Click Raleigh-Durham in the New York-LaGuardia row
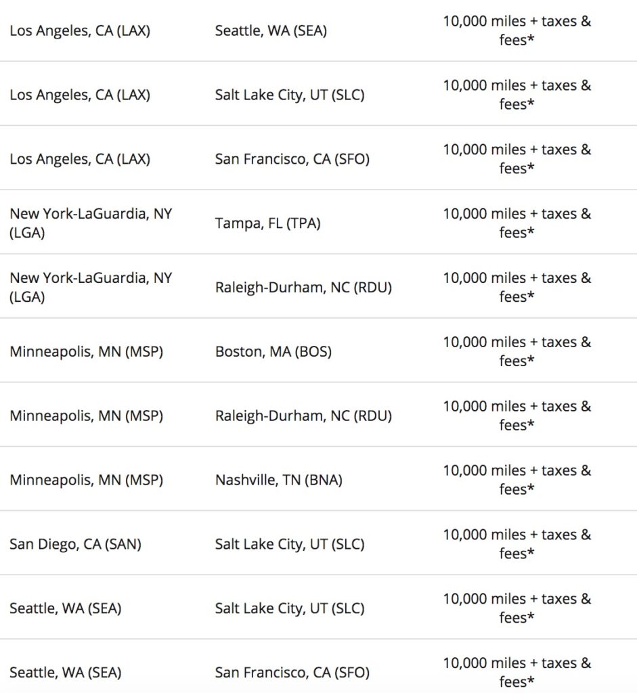This screenshot has height=693, width=637. pos(303,288)
